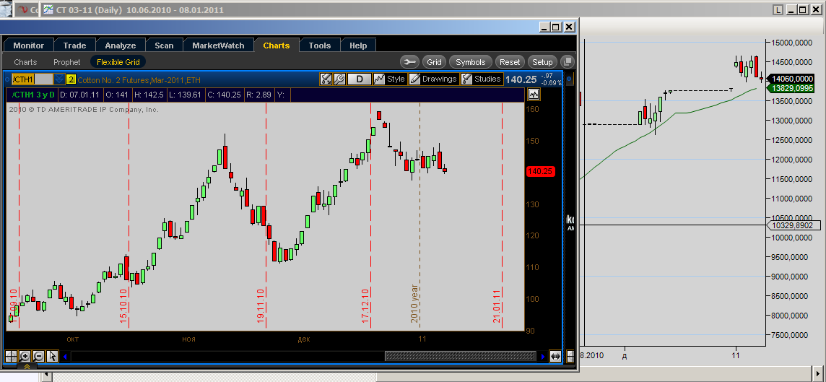Click the H: 142.5 high value

click(149, 95)
